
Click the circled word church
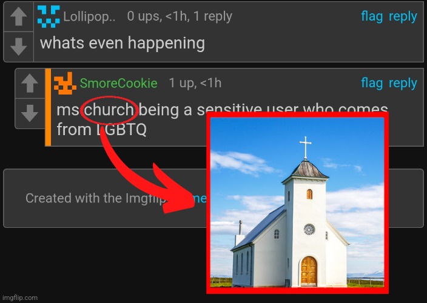pyautogui.click(x=109, y=110)
